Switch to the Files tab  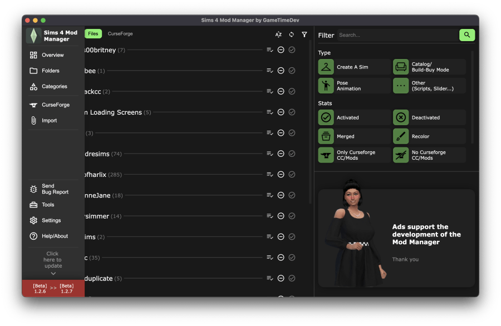[93, 33]
